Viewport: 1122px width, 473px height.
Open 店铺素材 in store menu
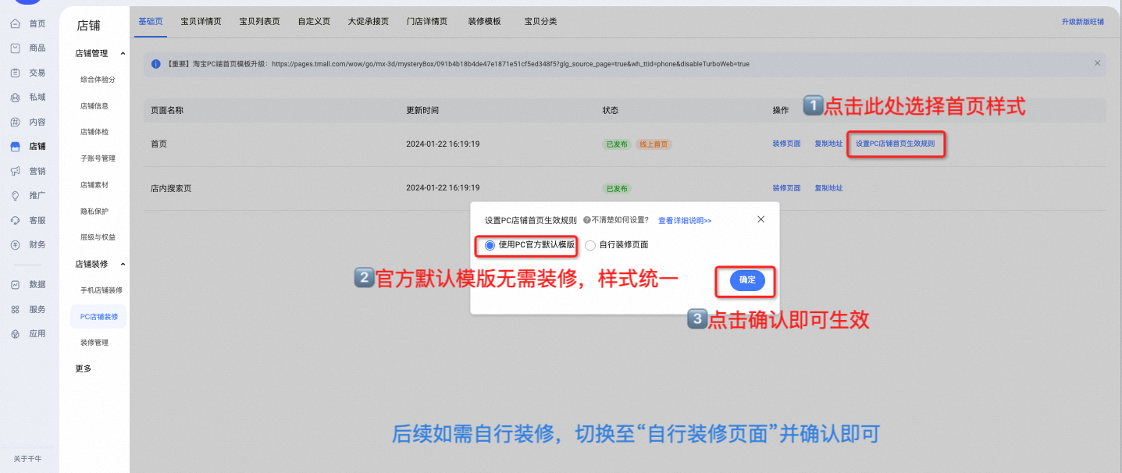click(x=94, y=185)
